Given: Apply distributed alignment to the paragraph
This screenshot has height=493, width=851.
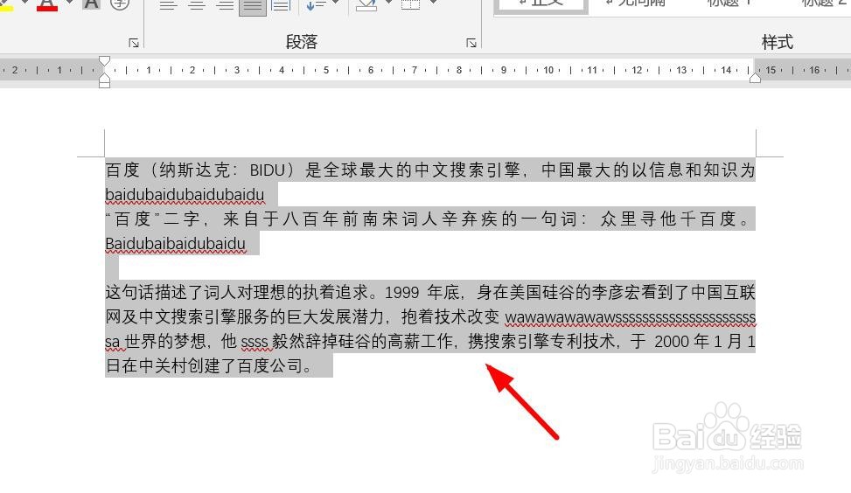Looking at the screenshot, I should (x=281, y=5).
